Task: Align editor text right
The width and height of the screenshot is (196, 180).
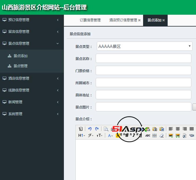Action: click(185, 129)
